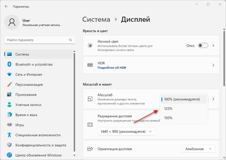This screenshot has width=226, height=160.
Task: Expand HDR settings chevron
Action: pyautogui.click(x=213, y=65)
